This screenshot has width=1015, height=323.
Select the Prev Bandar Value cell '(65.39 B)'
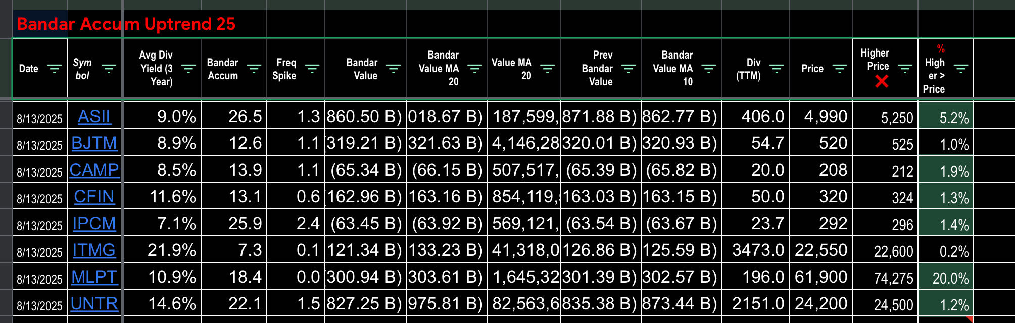click(x=601, y=170)
